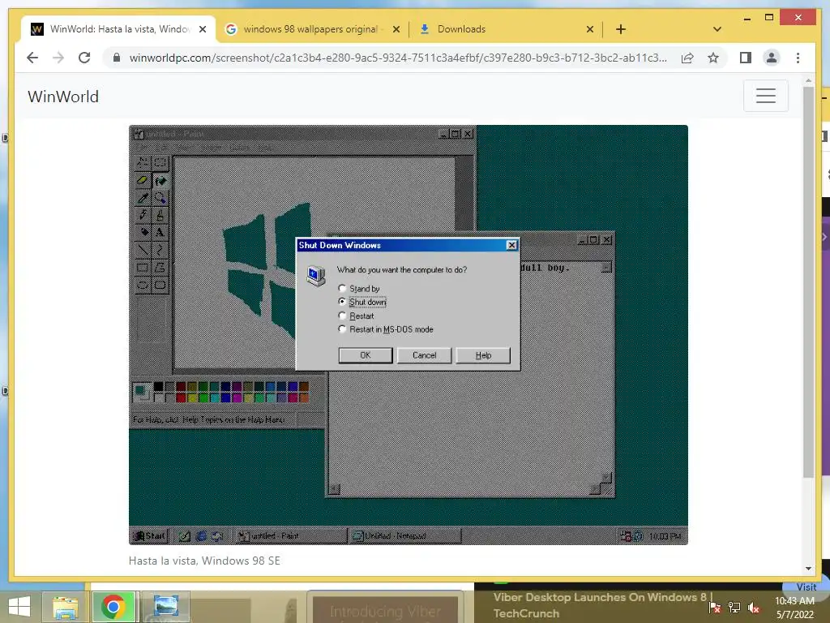The height and width of the screenshot is (623, 830).
Task: Click the muted volume tray icon
Action: coord(754,608)
